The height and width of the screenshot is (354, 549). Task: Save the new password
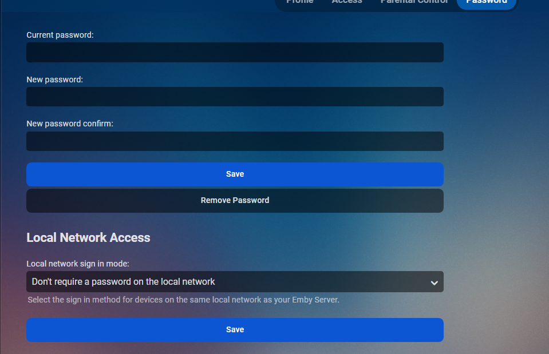235,174
